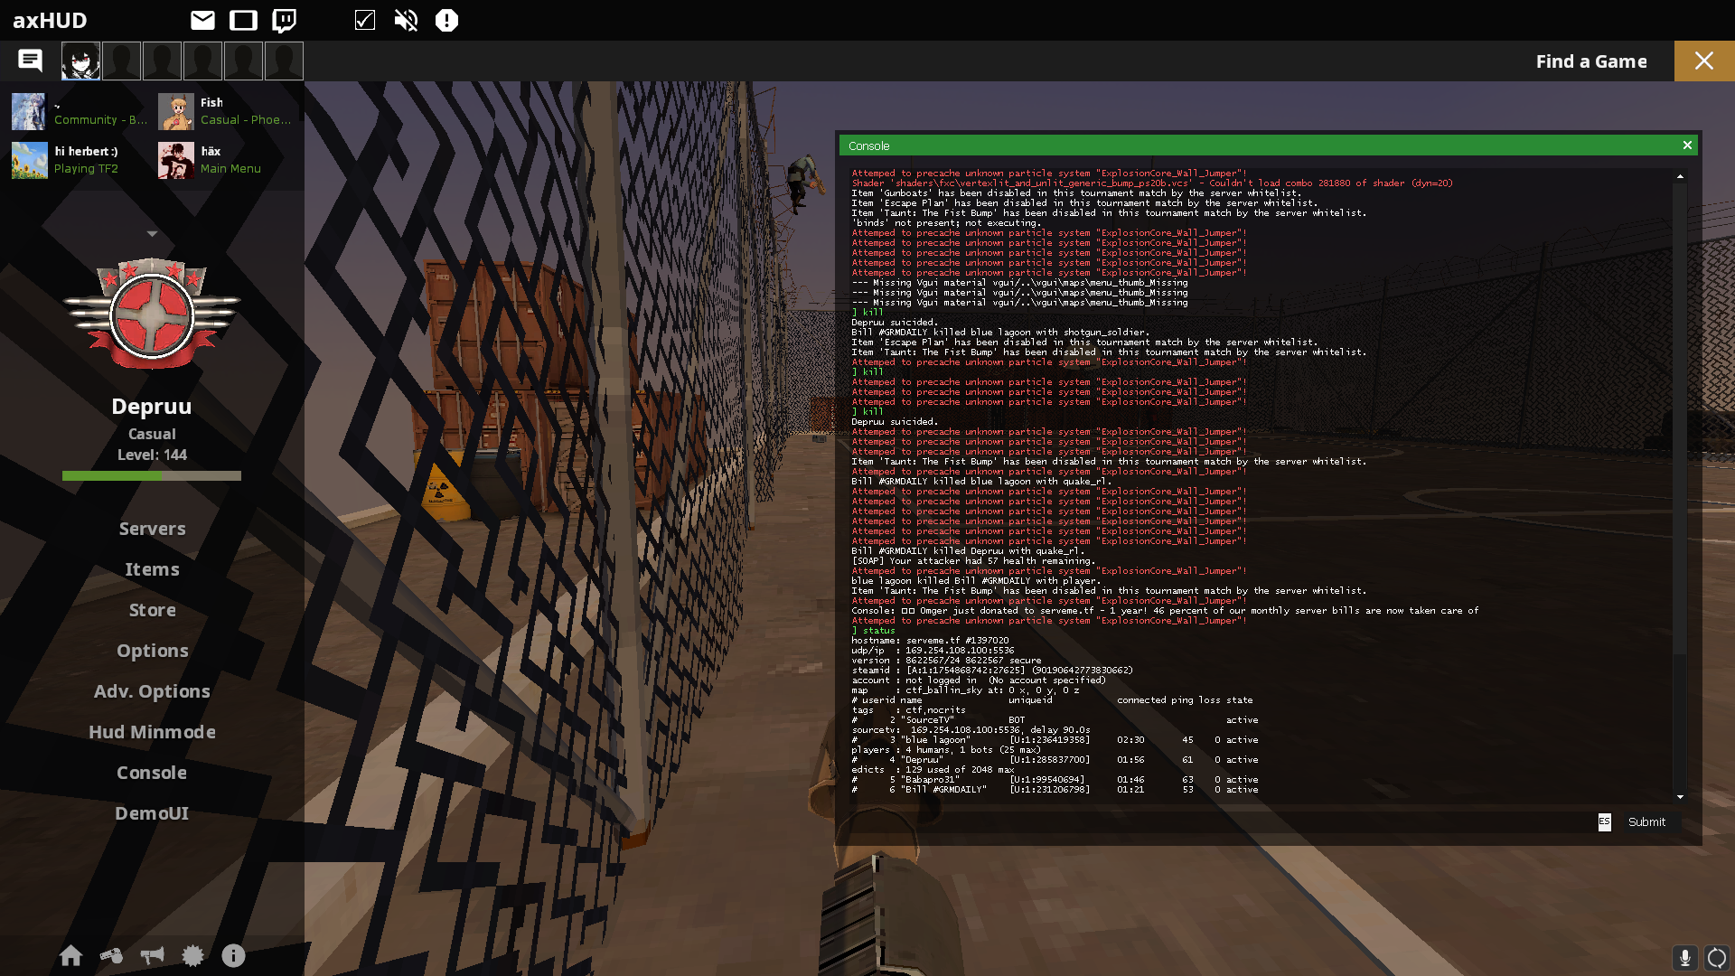Toggle the checkmark box icon in top bar
The height and width of the screenshot is (976, 1735).
(365, 20)
